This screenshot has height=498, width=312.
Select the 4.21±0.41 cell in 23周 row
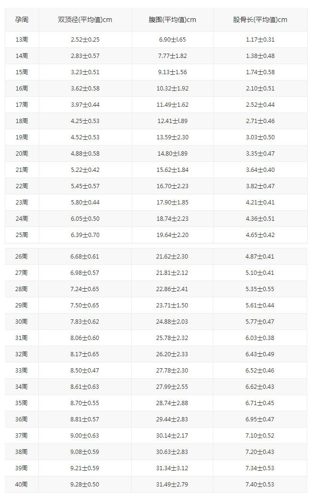tap(260, 202)
